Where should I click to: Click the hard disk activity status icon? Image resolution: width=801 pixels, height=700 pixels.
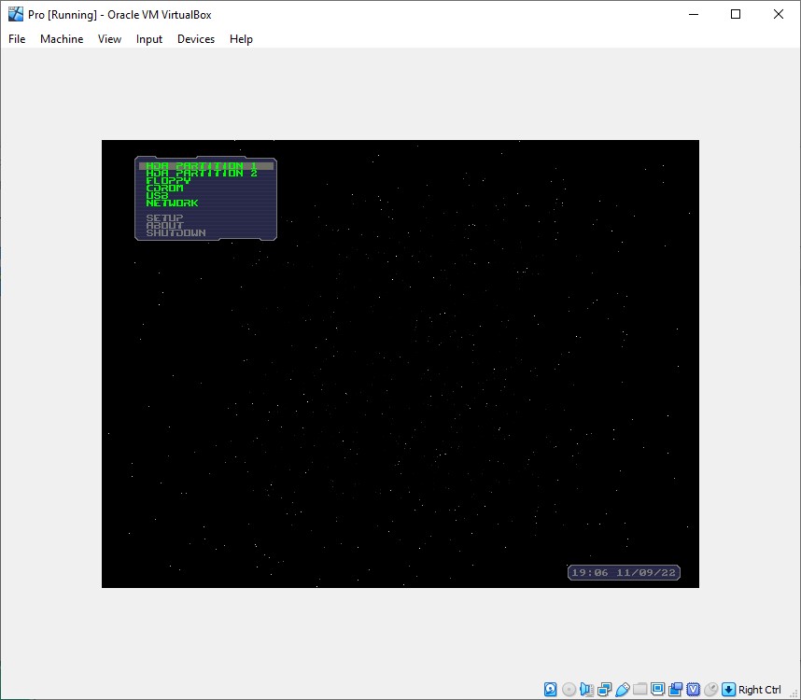tap(550, 690)
